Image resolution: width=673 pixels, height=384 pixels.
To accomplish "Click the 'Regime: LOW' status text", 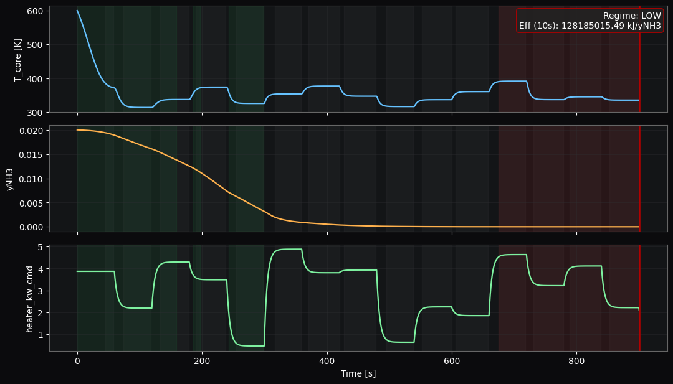I will [632, 16].
